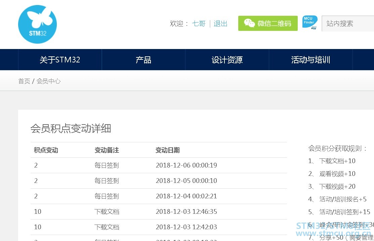Click the WeChat icon in green button
Viewport: 374px width, 241px height.
click(249, 23)
